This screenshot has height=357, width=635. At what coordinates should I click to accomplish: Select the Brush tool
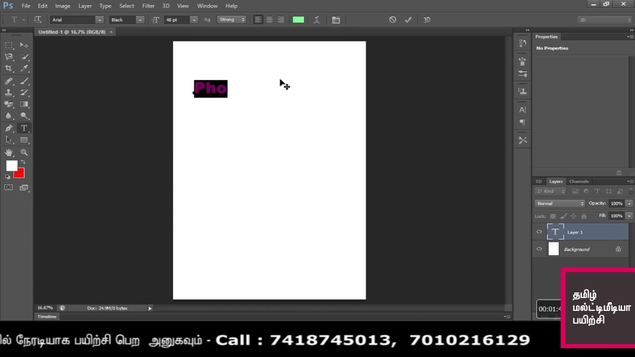point(24,81)
